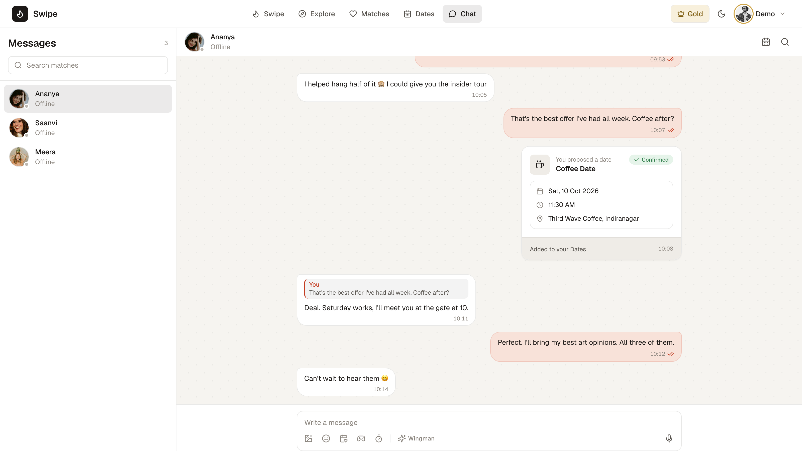Go to the Explore tab
Screen dimensions: 802x451
(316, 14)
